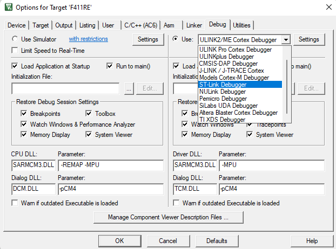Viewport: 336px width, 249px height.
Task: Switch to the Target tab
Action: [41, 25]
